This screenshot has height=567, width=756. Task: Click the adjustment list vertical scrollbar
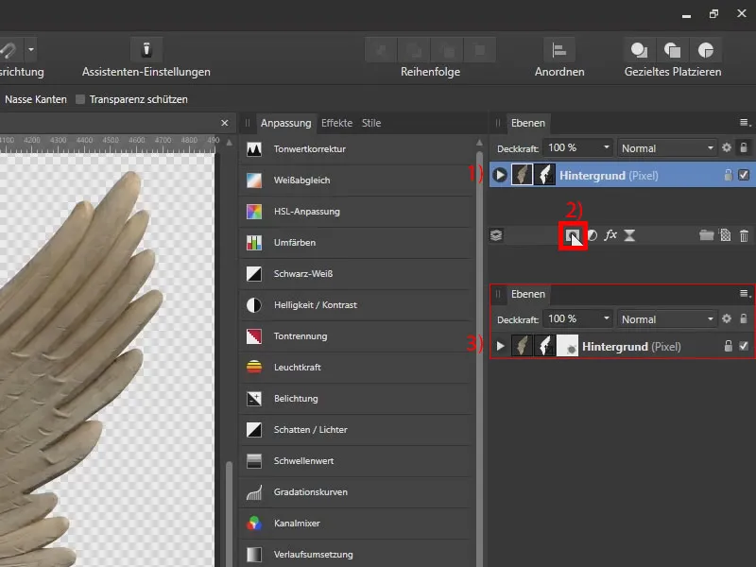pyautogui.click(x=479, y=357)
